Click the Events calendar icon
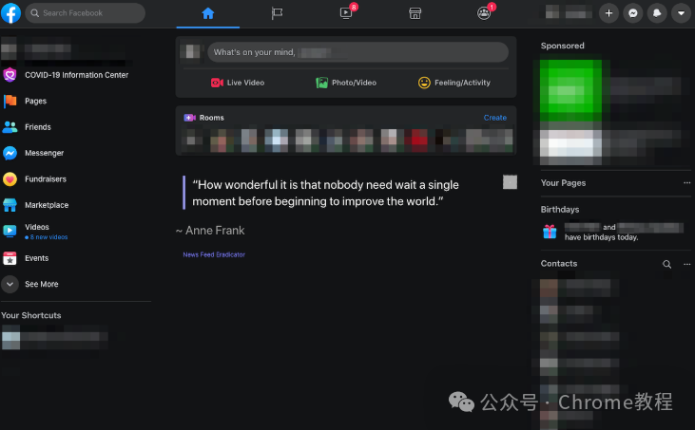 (x=10, y=258)
